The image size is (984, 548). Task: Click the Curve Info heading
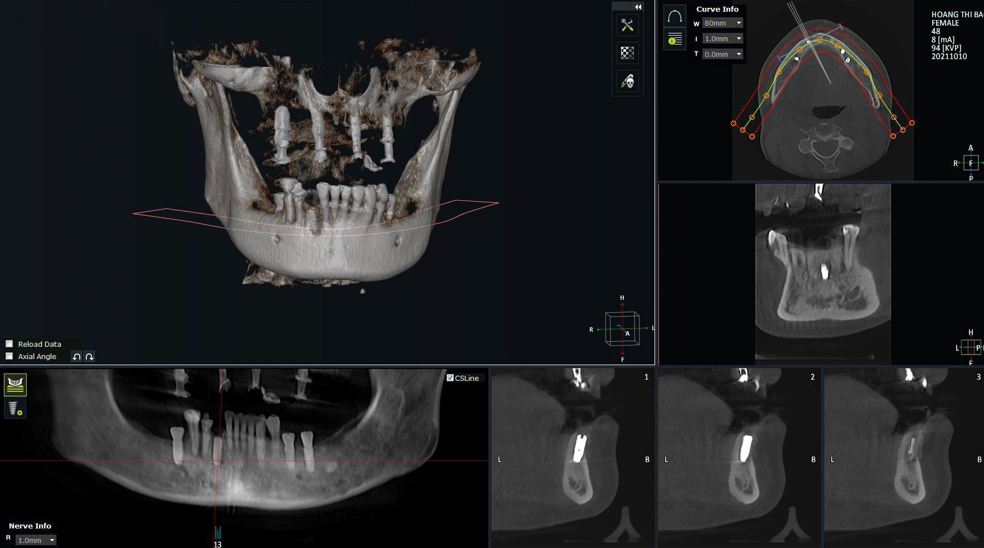(717, 9)
